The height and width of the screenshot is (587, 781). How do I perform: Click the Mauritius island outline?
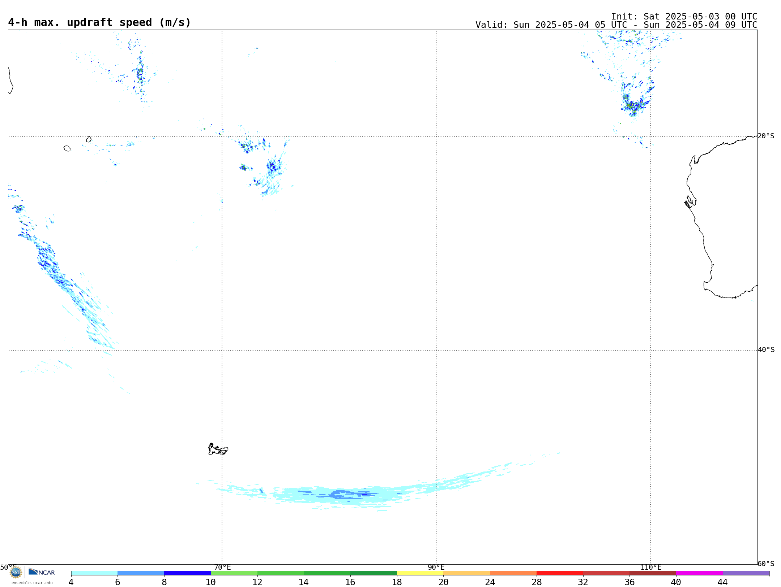[x=89, y=139]
